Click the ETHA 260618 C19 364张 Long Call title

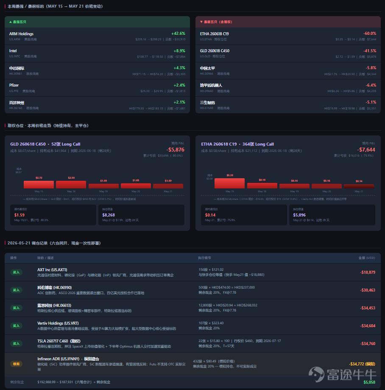pyautogui.click(x=237, y=144)
